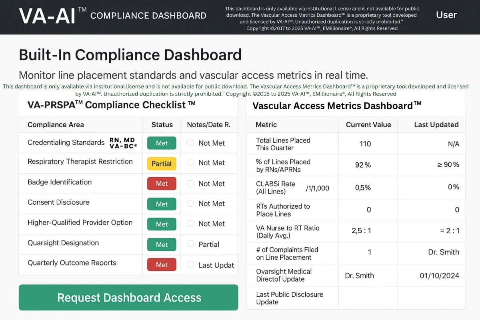480x320 pixels.
Task: Click the Request Dashboard Access button
Action: tap(128, 298)
